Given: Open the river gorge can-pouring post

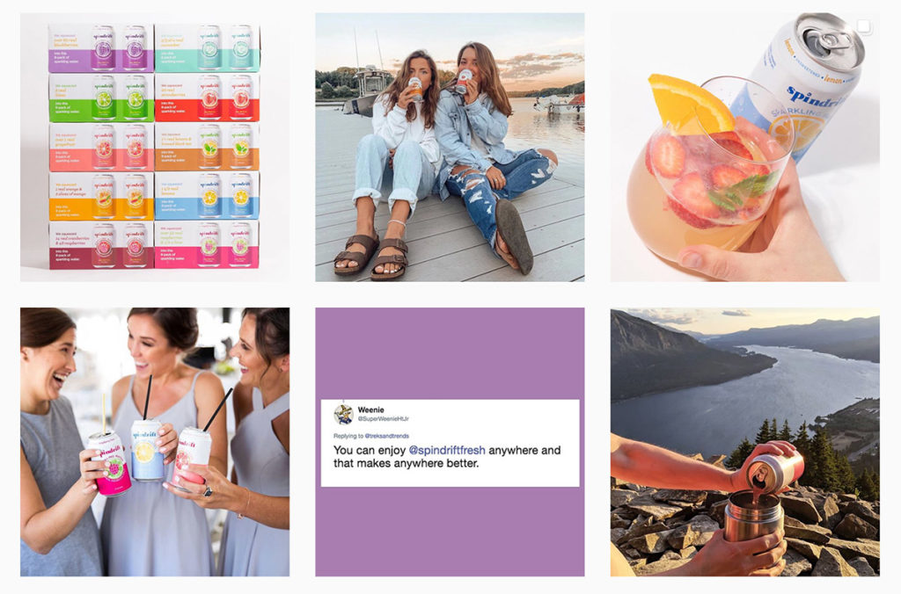Looking at the screenshot, I should coord(744,442).
